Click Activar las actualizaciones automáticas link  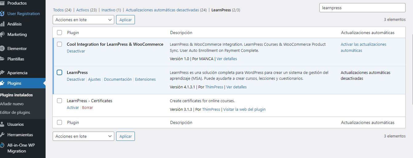pyautogui.click(x=363, y=47)
